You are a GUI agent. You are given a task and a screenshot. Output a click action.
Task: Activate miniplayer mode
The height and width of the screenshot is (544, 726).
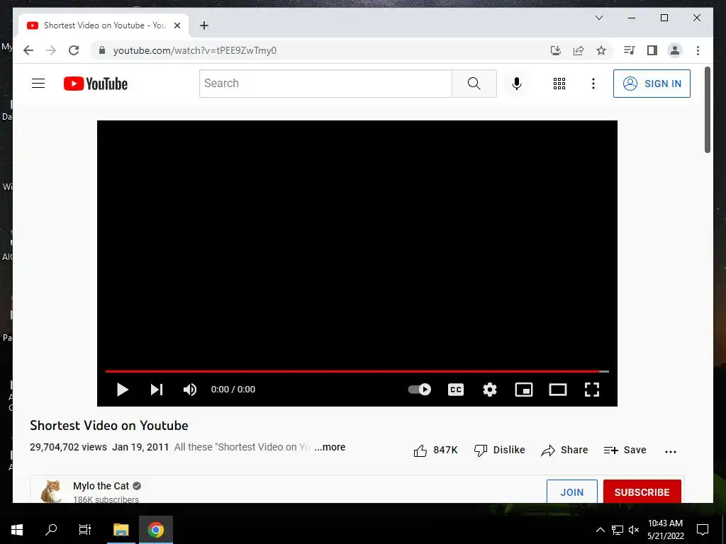(524, 390)
